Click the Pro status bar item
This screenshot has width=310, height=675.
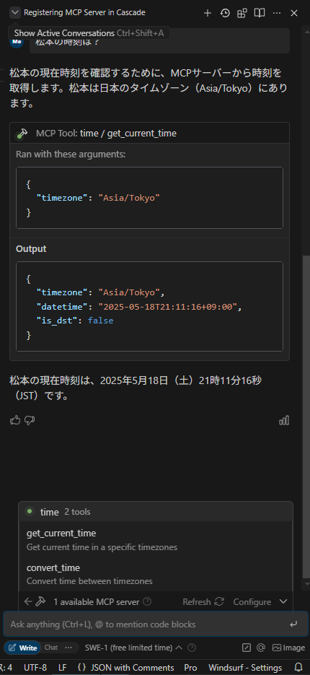190,668
